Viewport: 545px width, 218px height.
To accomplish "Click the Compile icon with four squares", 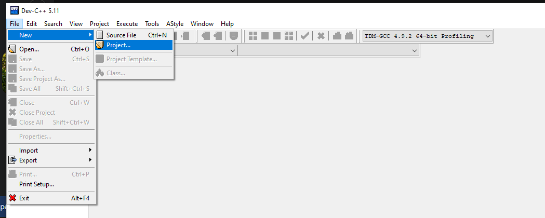I will pyautogui.click(x=253, y=36).
